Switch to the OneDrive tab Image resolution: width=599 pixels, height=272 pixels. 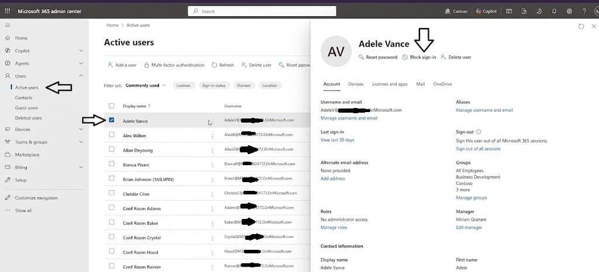442,84
